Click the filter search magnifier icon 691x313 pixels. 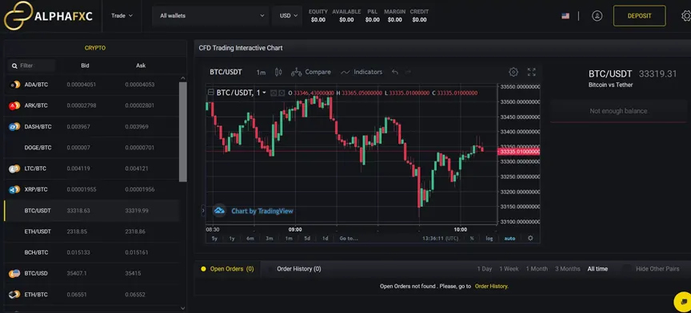point(14,65)
